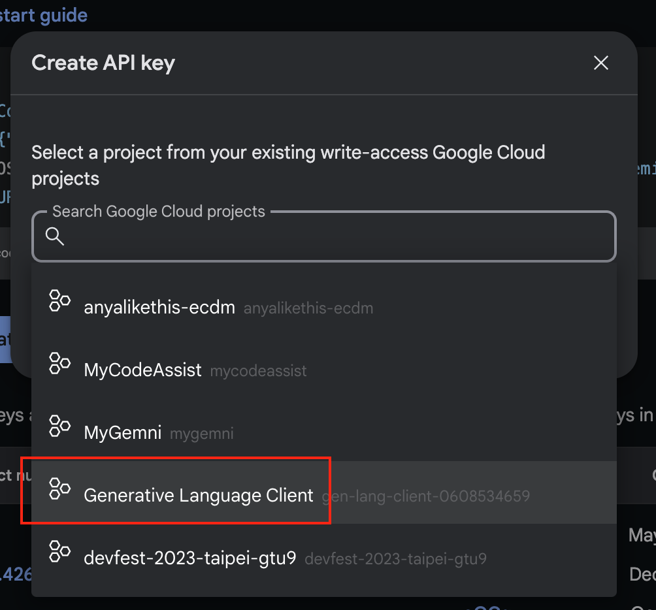Pick the MyGemni project name
Image resolution: width=656 pixels, height=610 pixels.
(x=123, y=432)
